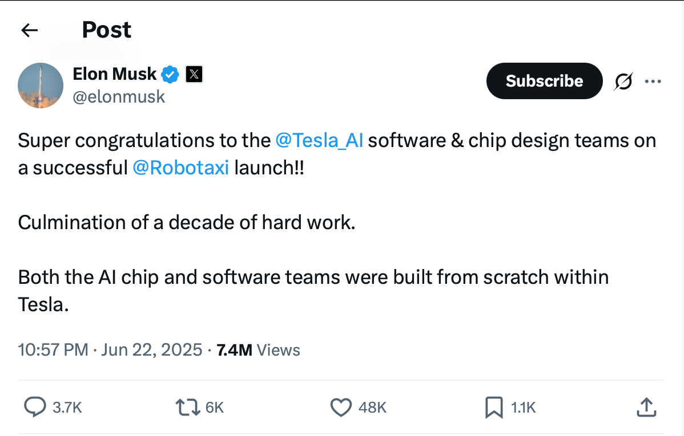Share the post via upload icon
The image size is (684, 436).
click(x=646, y=408)
